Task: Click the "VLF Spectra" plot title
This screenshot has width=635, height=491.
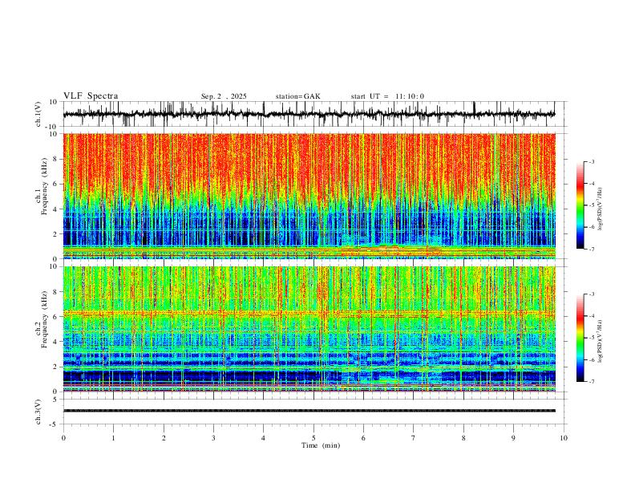Action: pos(91,96)
